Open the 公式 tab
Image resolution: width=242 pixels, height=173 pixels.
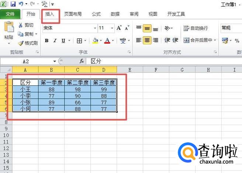click(96, 14)
